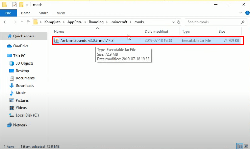Sort by the Size column header
The width and height of the screenshot is (250, 149).
click(x=222, y=32)
